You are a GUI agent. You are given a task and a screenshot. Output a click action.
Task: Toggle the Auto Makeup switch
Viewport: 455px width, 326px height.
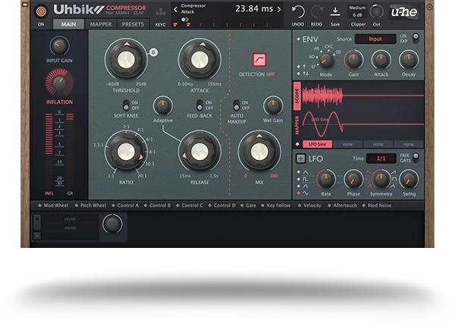[236, 106]
